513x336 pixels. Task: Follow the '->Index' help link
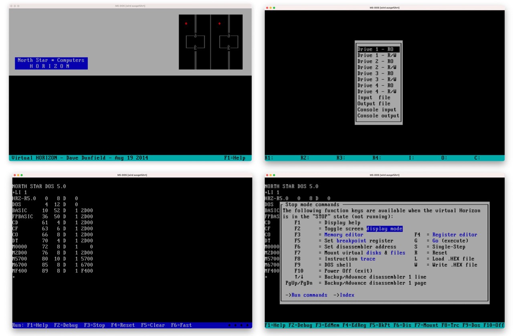(x=344, y=295)
